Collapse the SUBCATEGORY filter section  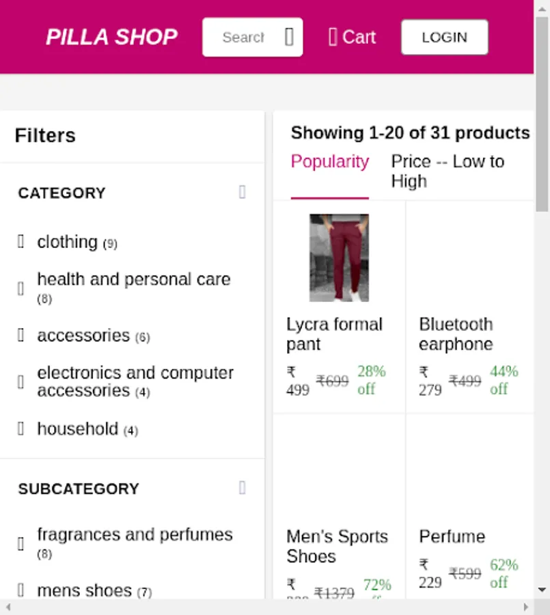[x=242, y=488]
